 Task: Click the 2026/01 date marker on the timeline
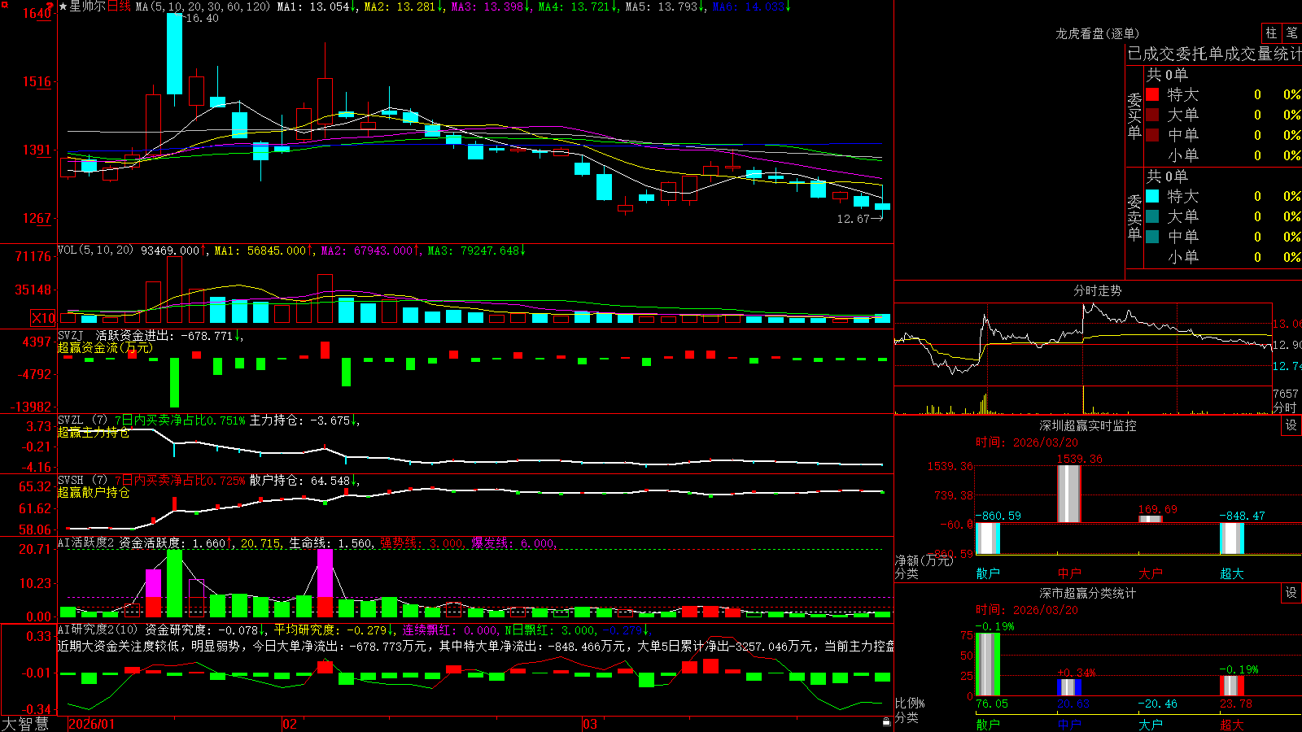click(x=92, y=724)
